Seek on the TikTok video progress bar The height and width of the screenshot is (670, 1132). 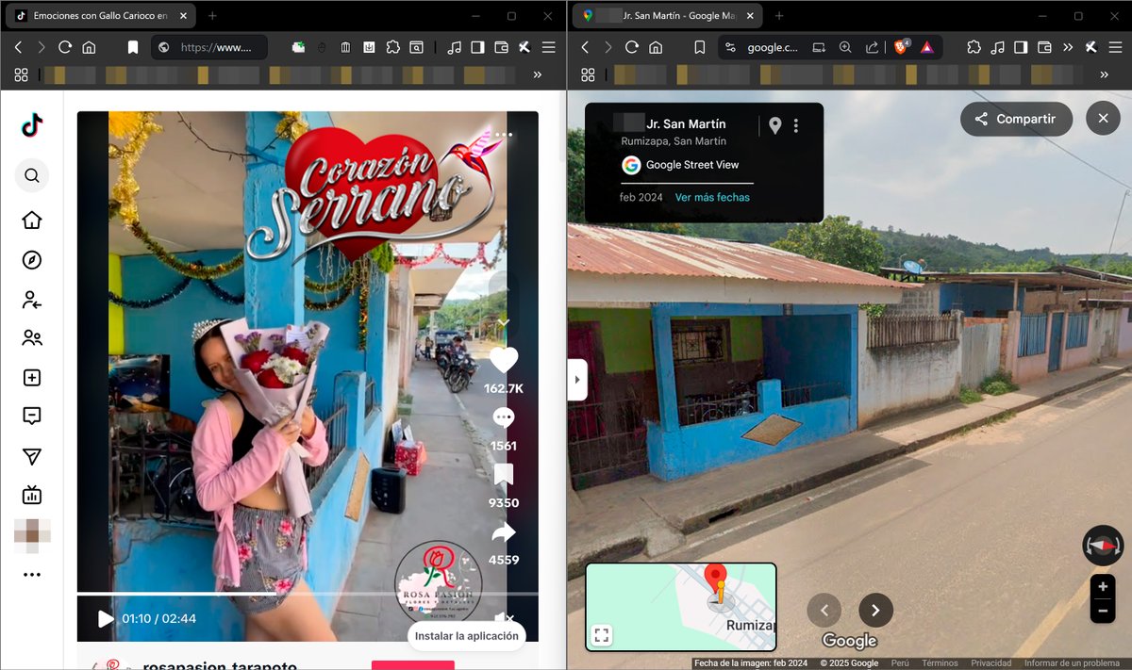[308, 595]
